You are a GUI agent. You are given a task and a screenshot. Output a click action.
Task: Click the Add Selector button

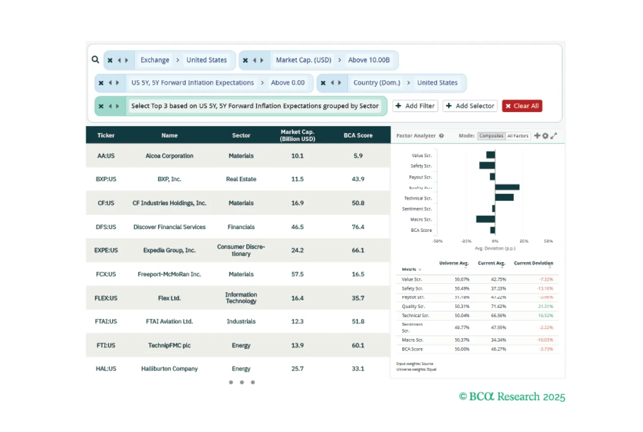[x=470, y=106]
